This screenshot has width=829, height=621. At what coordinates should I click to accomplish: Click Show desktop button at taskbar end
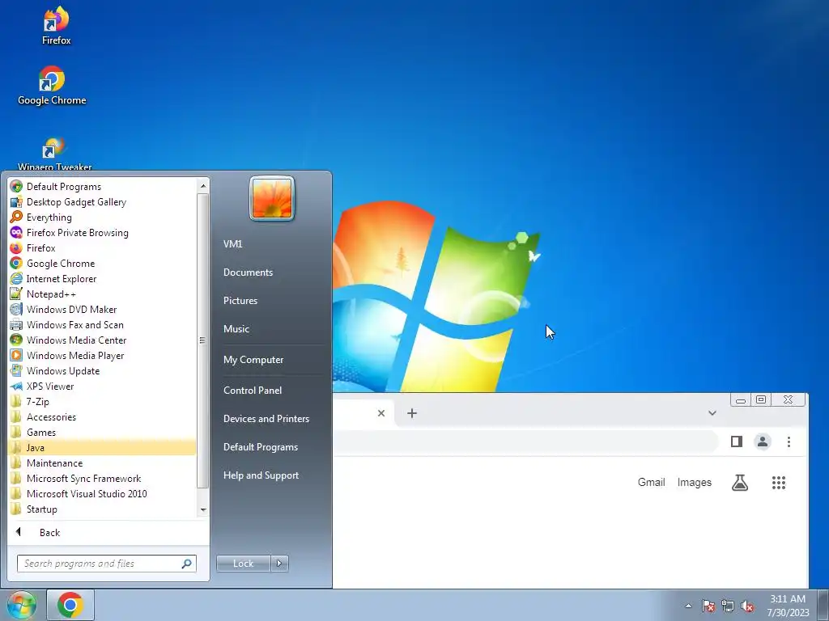[823, 605]
